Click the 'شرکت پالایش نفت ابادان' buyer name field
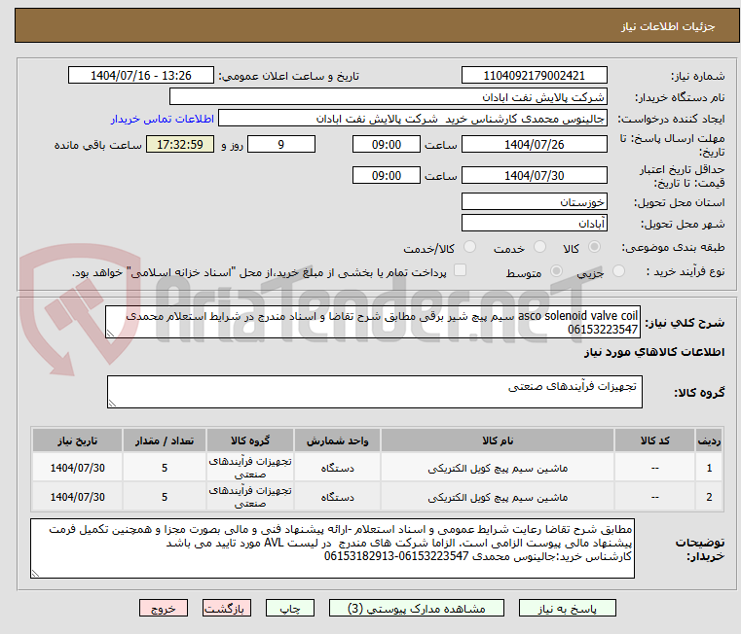741x634 pixels. click(389, 97)
